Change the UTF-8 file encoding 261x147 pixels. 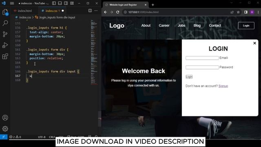click(42, 137)
